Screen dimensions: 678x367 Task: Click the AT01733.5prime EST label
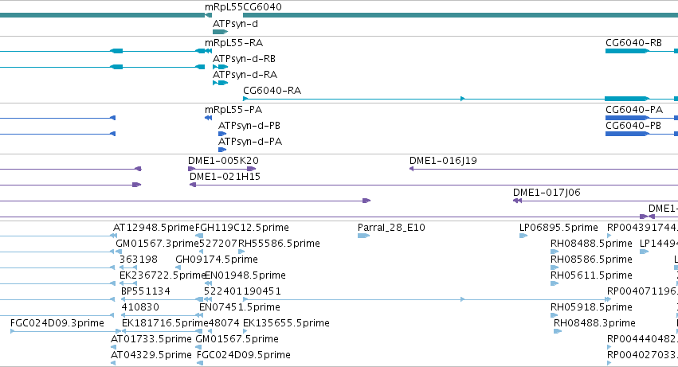click(x=151, y=340)
